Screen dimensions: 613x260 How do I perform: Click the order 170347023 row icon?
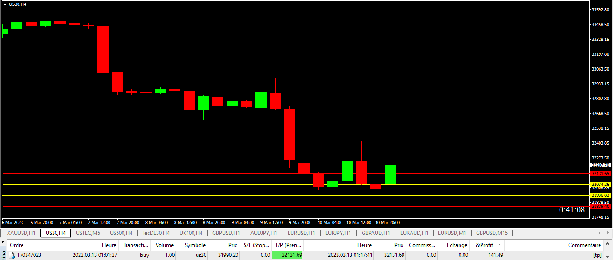(x=12, y=255)
